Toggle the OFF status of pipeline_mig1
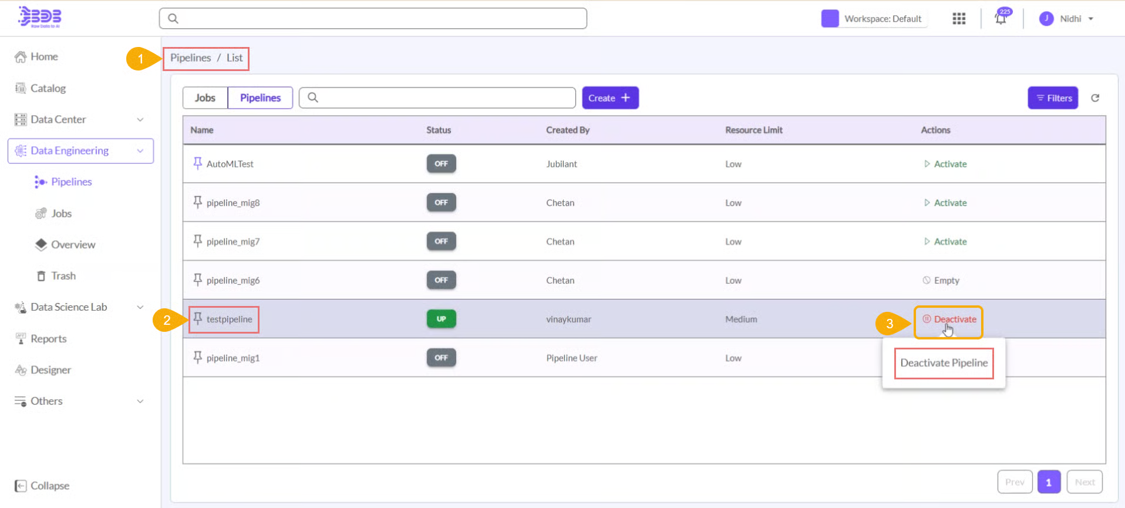This screenshot has width=1125, height=508. [441, 358]
